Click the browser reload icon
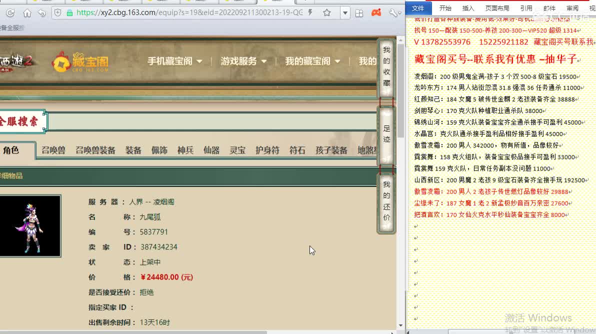The width and height of the screenshot is (596, 334). click(10, 13)
